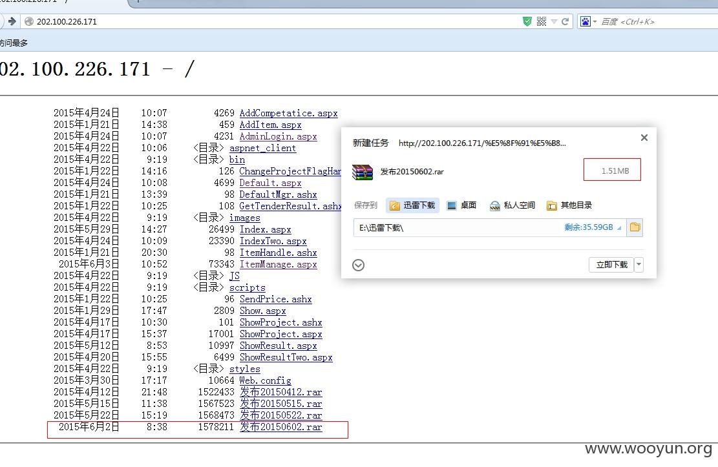
Task: Open the ChangeProjectFlagHandler link
Action: click(290, 171)
